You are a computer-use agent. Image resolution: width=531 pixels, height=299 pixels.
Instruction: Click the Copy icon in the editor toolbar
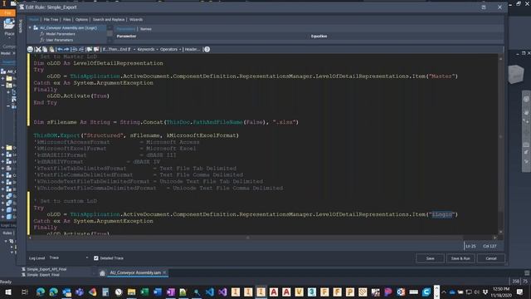point(45,50)
